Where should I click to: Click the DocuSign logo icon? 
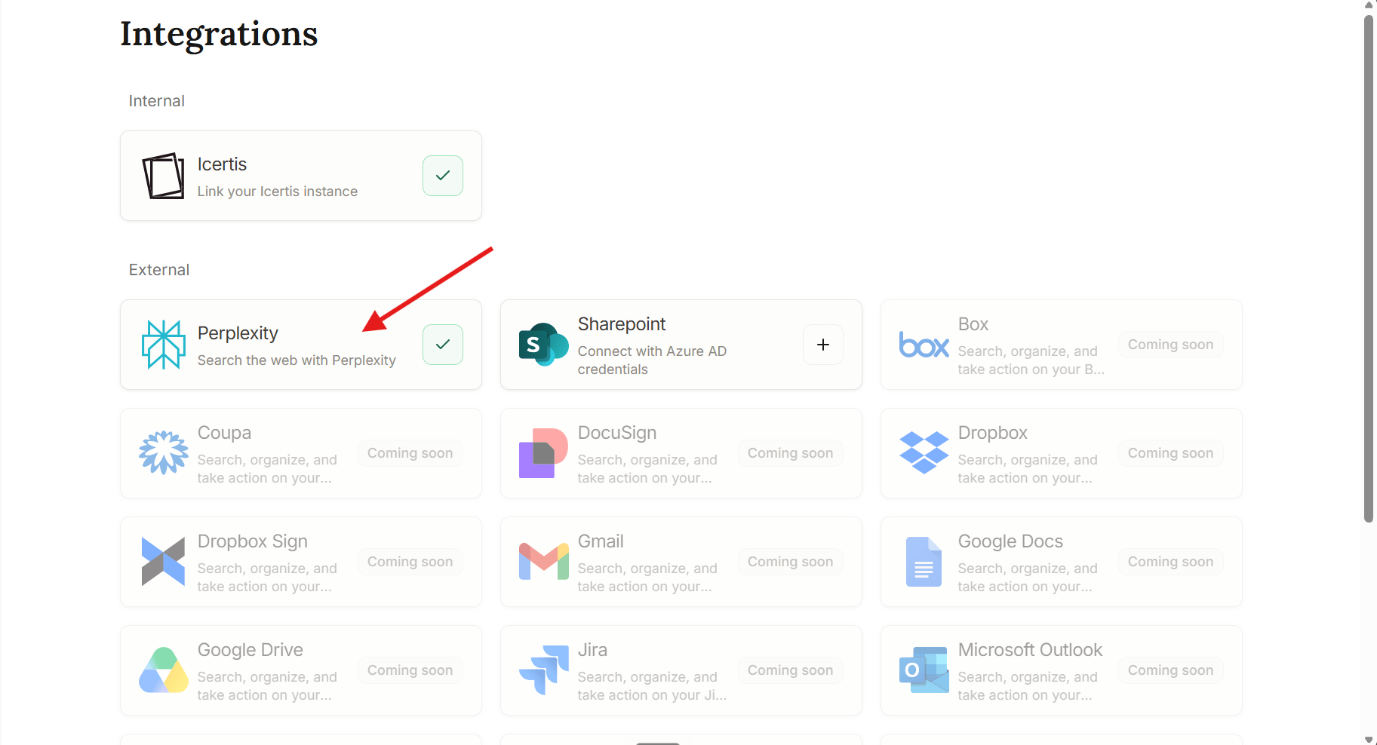point(543,453)
